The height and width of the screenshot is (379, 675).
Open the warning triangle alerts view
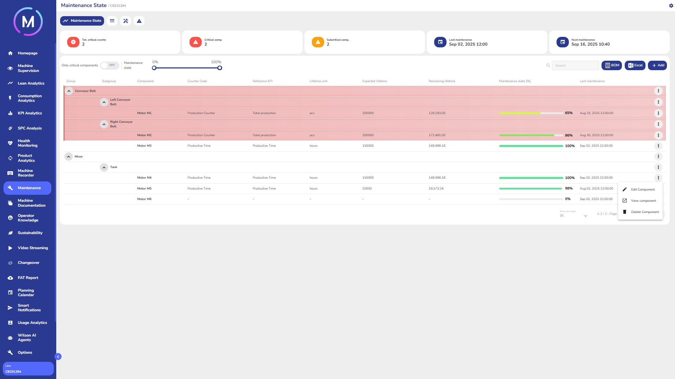[139, 21]
